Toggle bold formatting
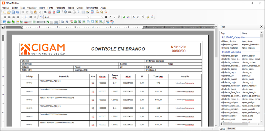This screenshot has height=131, width=265. coord(106,17)
